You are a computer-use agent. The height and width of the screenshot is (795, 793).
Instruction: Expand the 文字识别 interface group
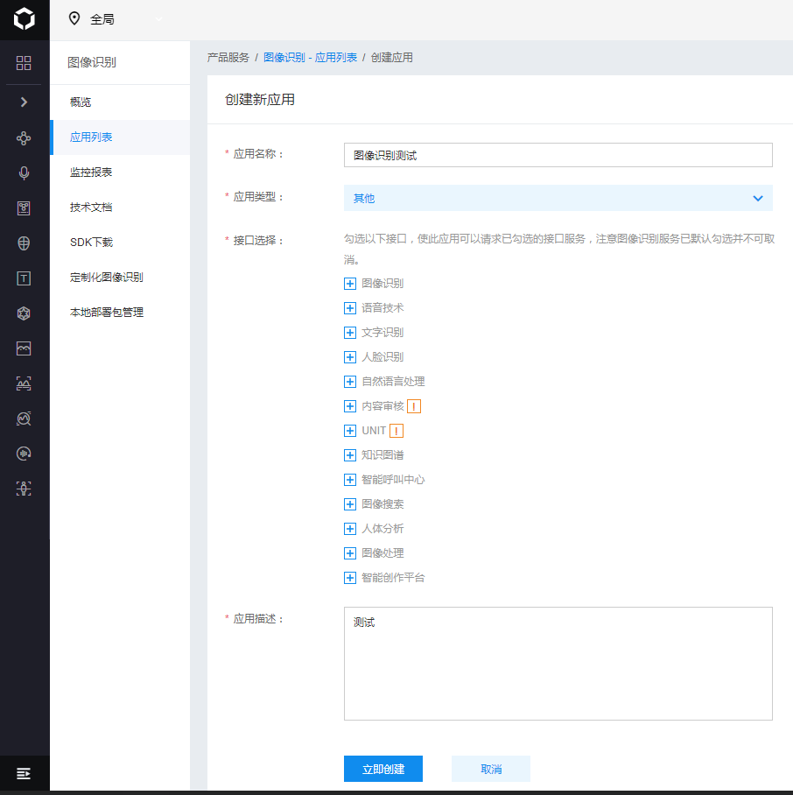click(349, 333)
